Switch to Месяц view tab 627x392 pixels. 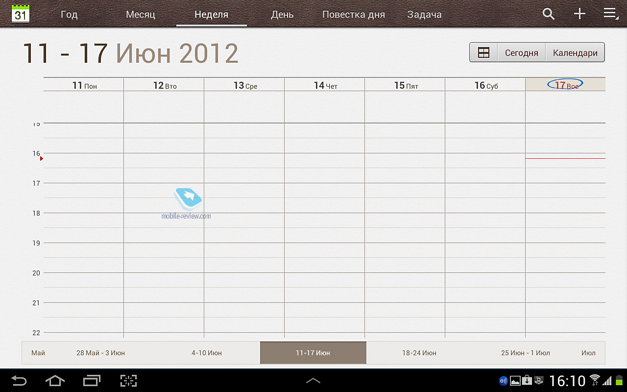(141, 15)
